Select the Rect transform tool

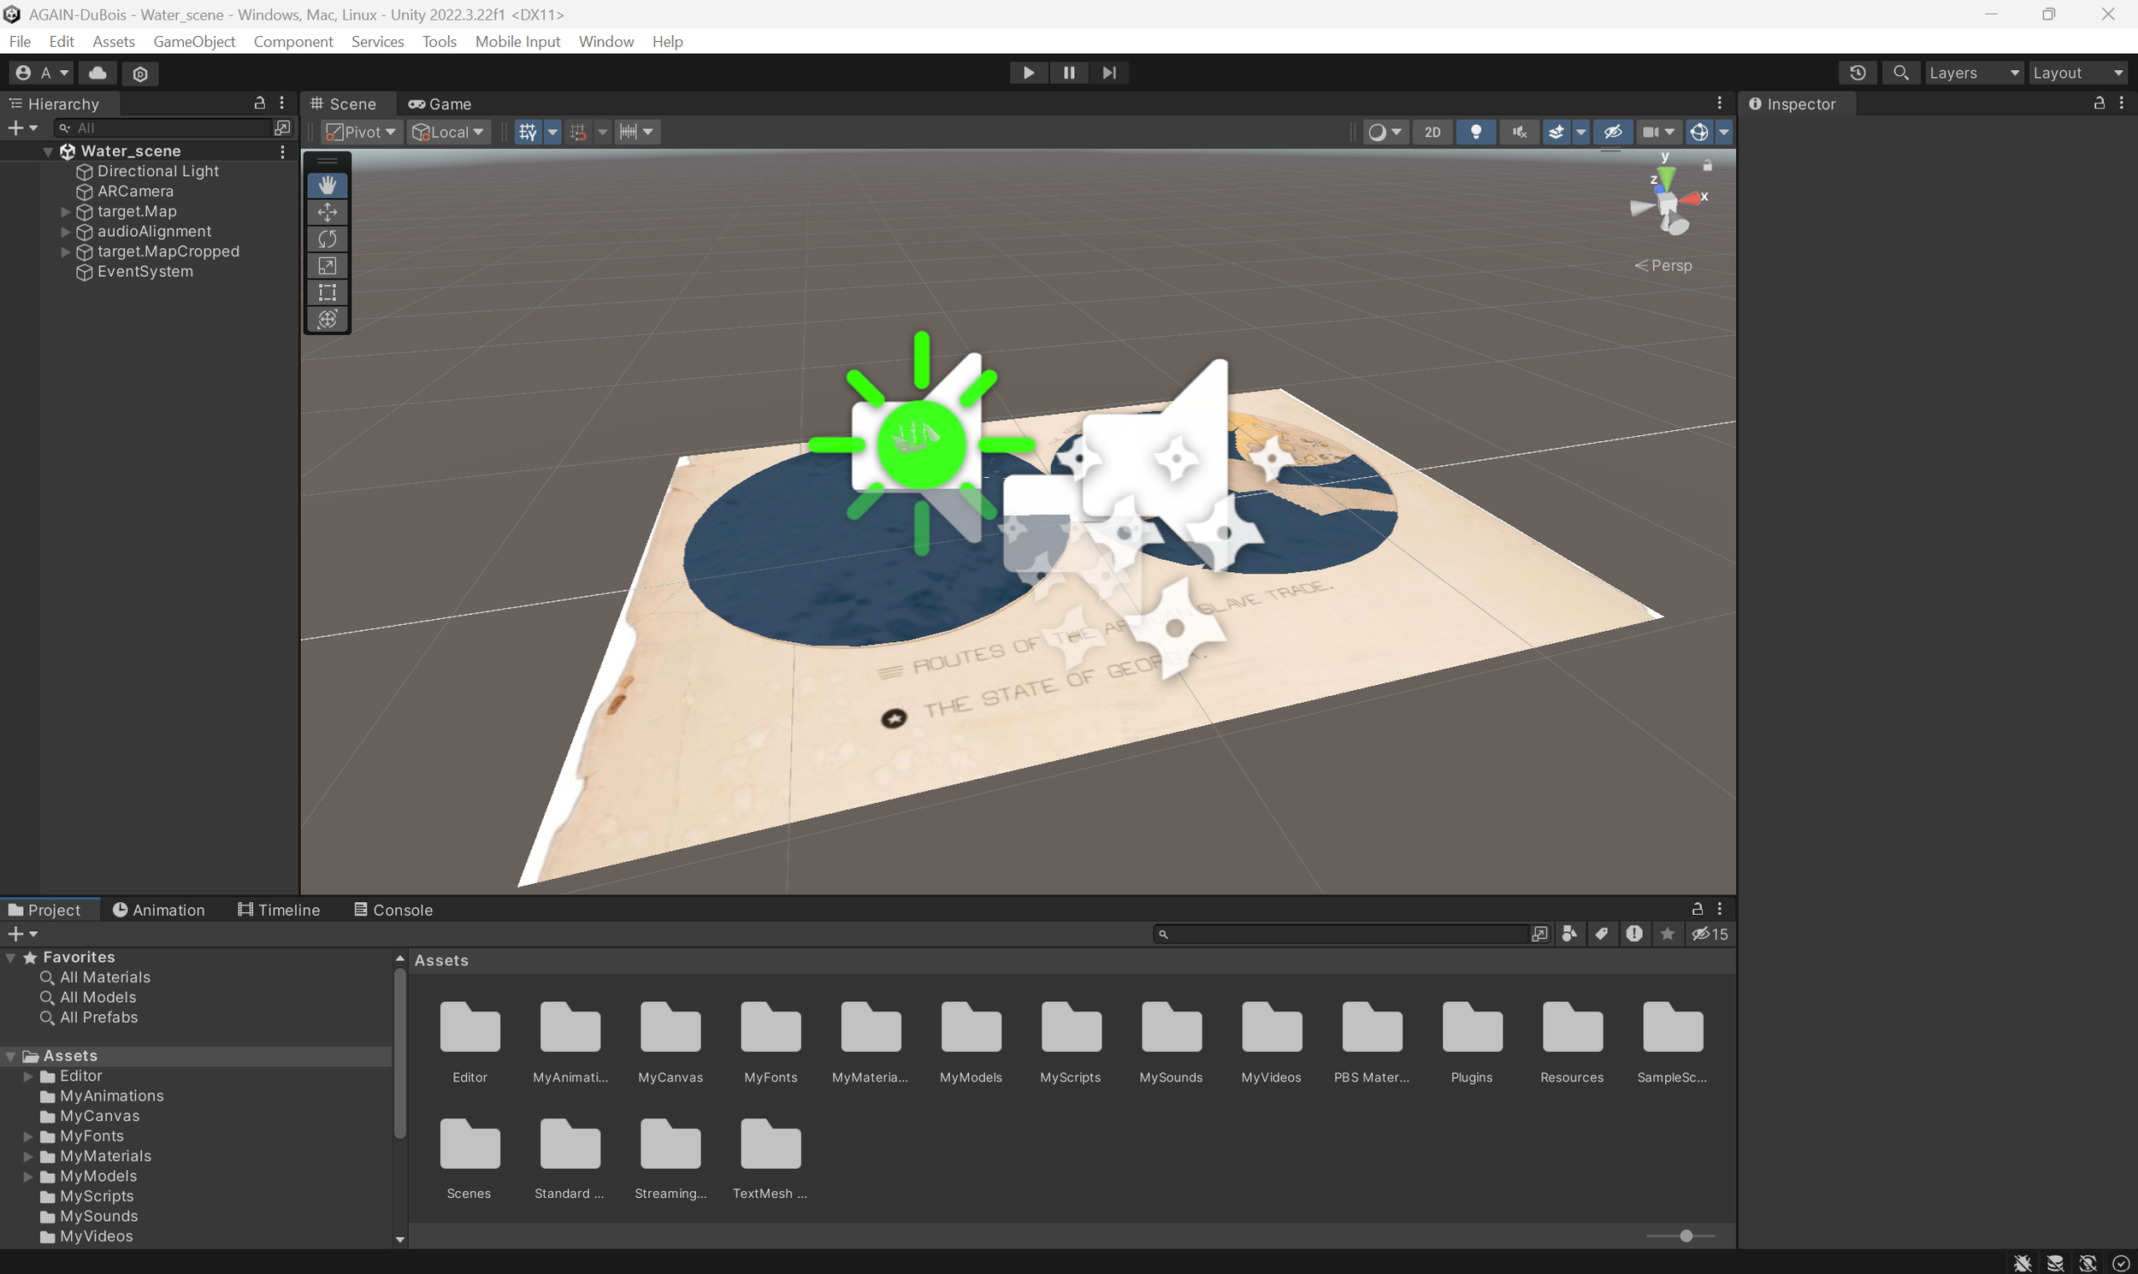tap(328, 292)
